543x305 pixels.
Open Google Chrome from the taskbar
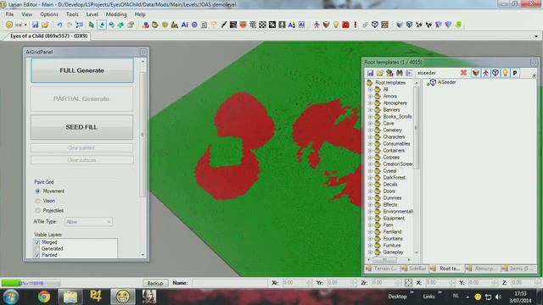coord(44,297)
